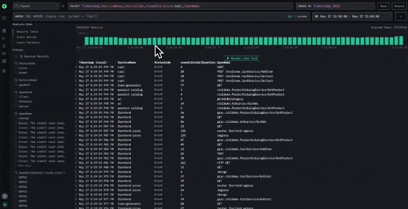Run the query with the play button

click(400, 16)
